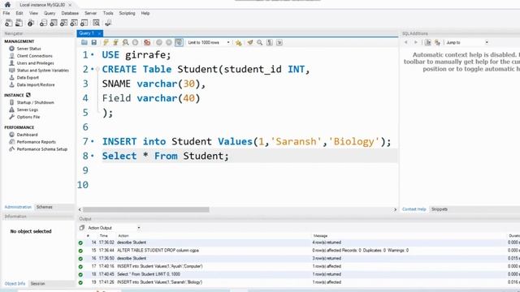This screenshot has height=292, width=520.
Task: Switch to the Schemas tab
Action: coord(45,207)
